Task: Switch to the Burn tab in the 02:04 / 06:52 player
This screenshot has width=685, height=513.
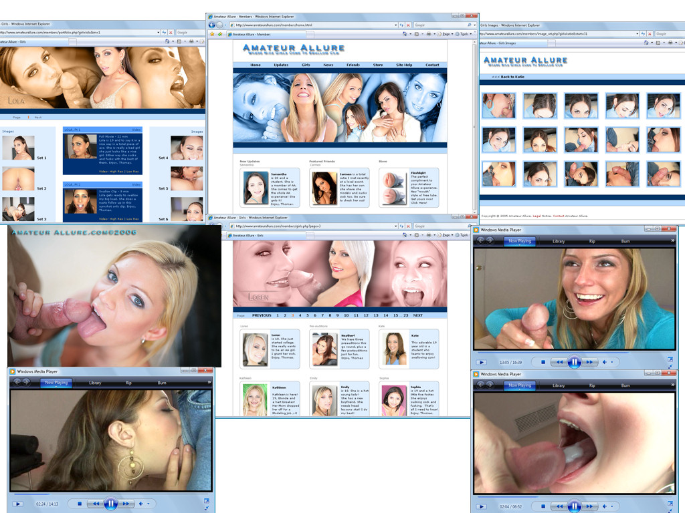Action: tap(625, 385)
